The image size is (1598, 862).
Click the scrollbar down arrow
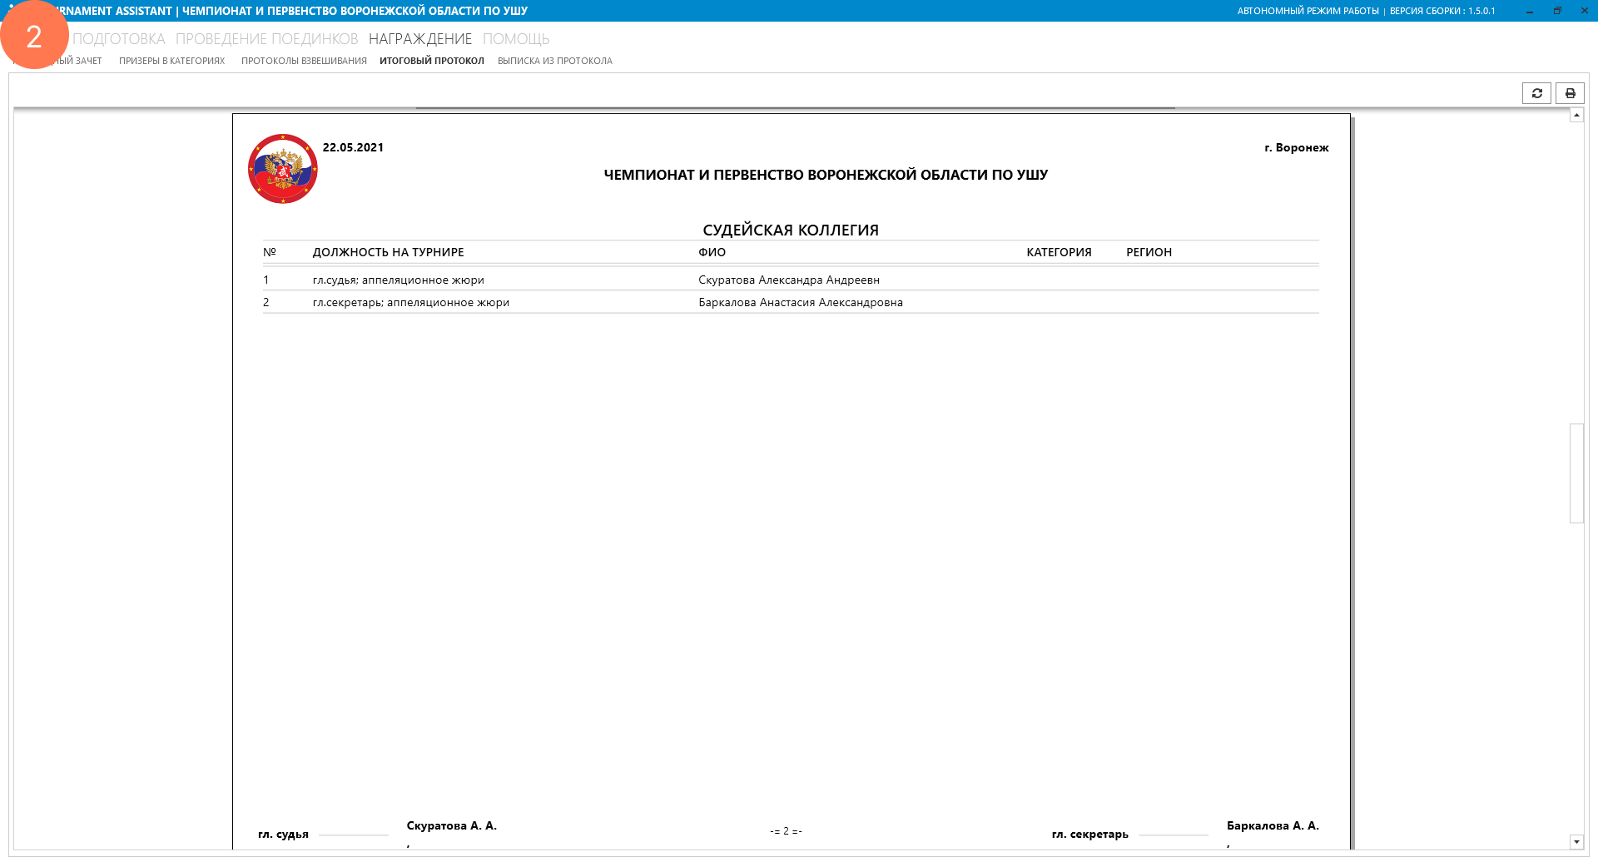tap(1576, 842)
